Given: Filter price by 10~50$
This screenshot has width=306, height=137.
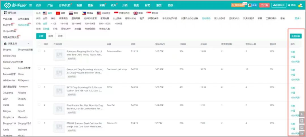Looking at the screenshot, I should pos(64,24).
